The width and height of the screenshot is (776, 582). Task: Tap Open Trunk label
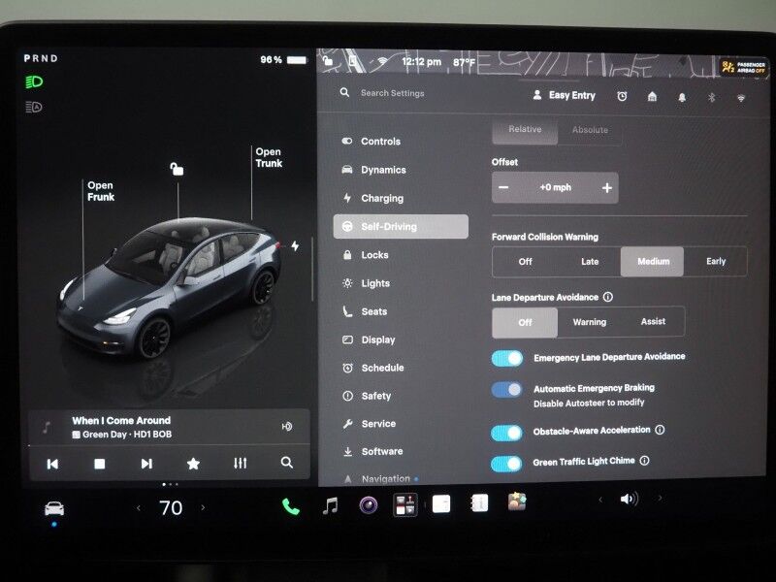(x=269, y=157)
